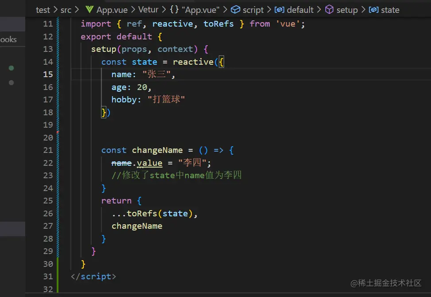
Task: Click the green dot in the sidebar
Action: (x=11, y=68)
